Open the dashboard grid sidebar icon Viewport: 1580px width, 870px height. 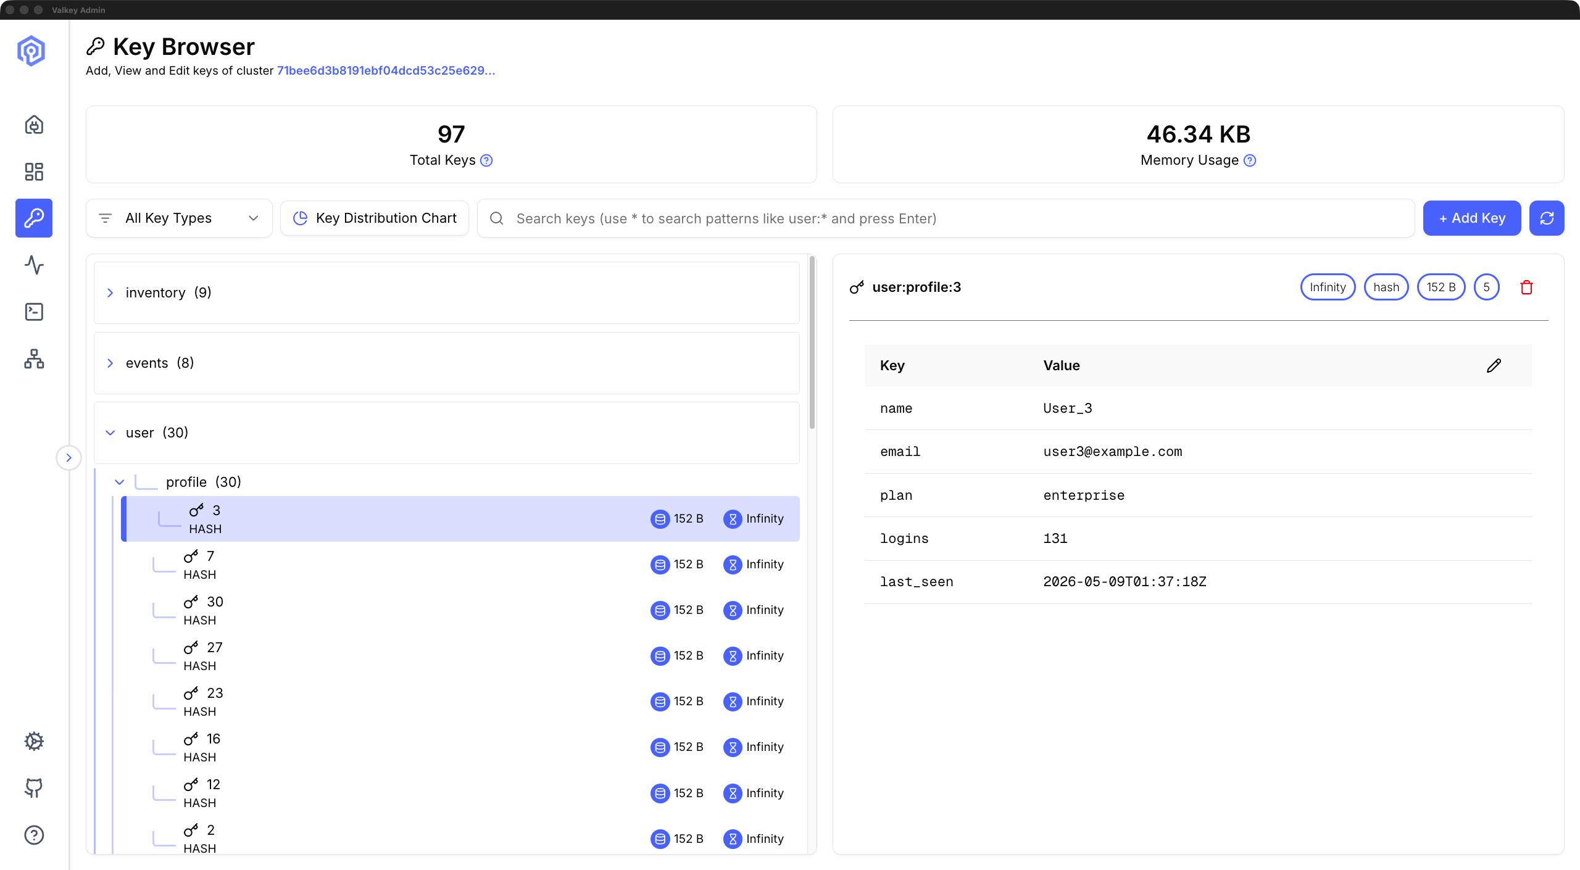(x=34, y=172)
